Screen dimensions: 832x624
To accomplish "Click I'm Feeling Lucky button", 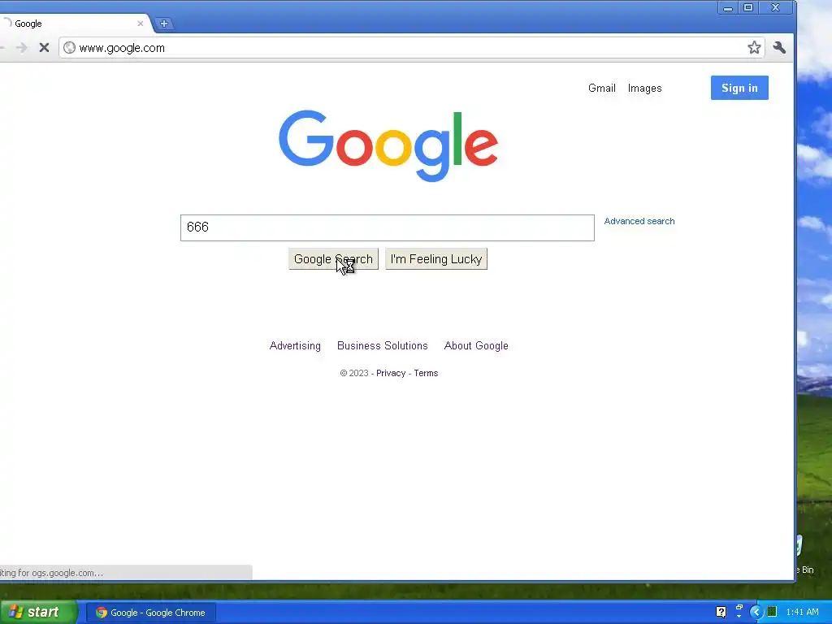I will pos(436,259).
